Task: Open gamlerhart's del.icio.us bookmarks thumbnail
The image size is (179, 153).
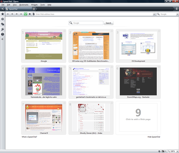Action: coord(91,81)
